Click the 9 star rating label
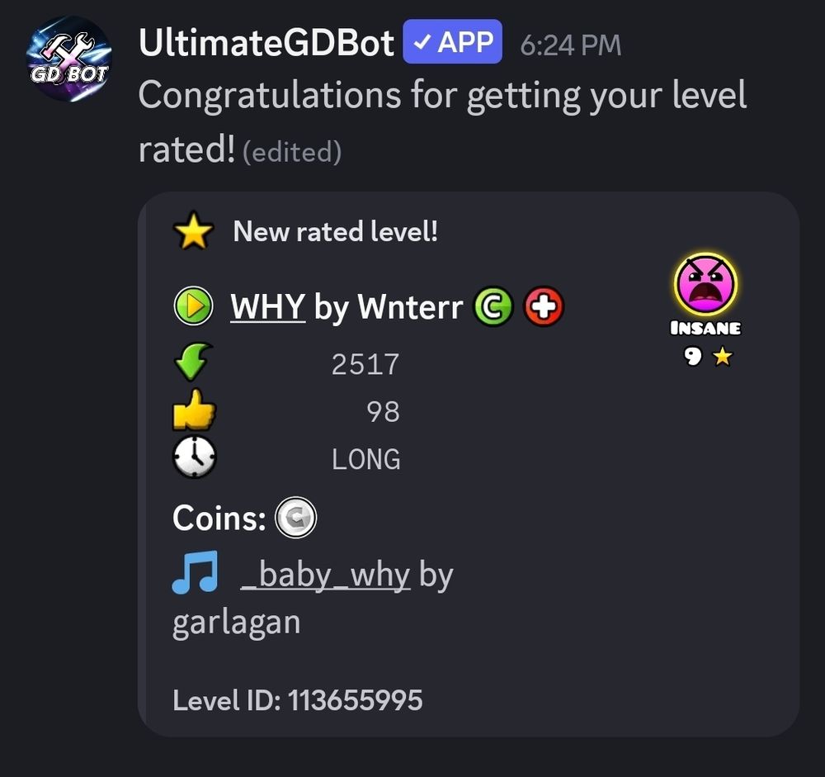The height and width of the screenshot is (777, 825). click(x=708, y=357)
